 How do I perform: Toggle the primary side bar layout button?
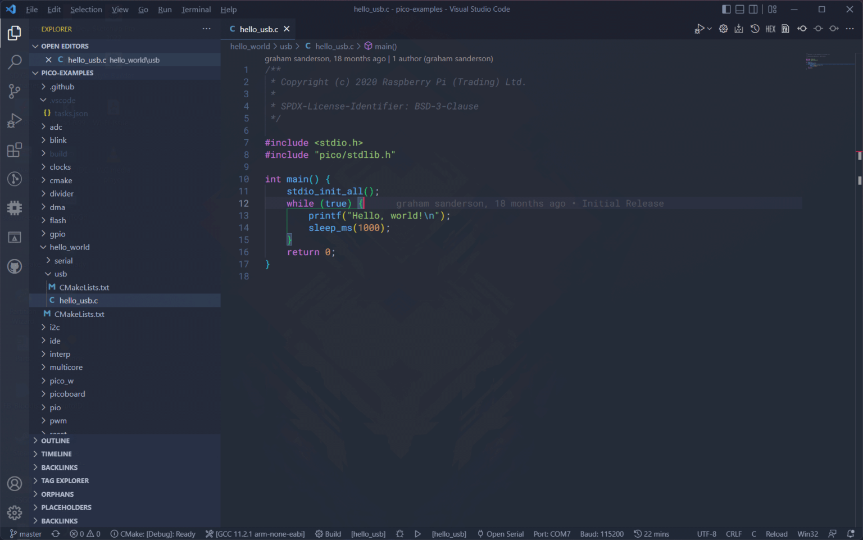(726, 10)
